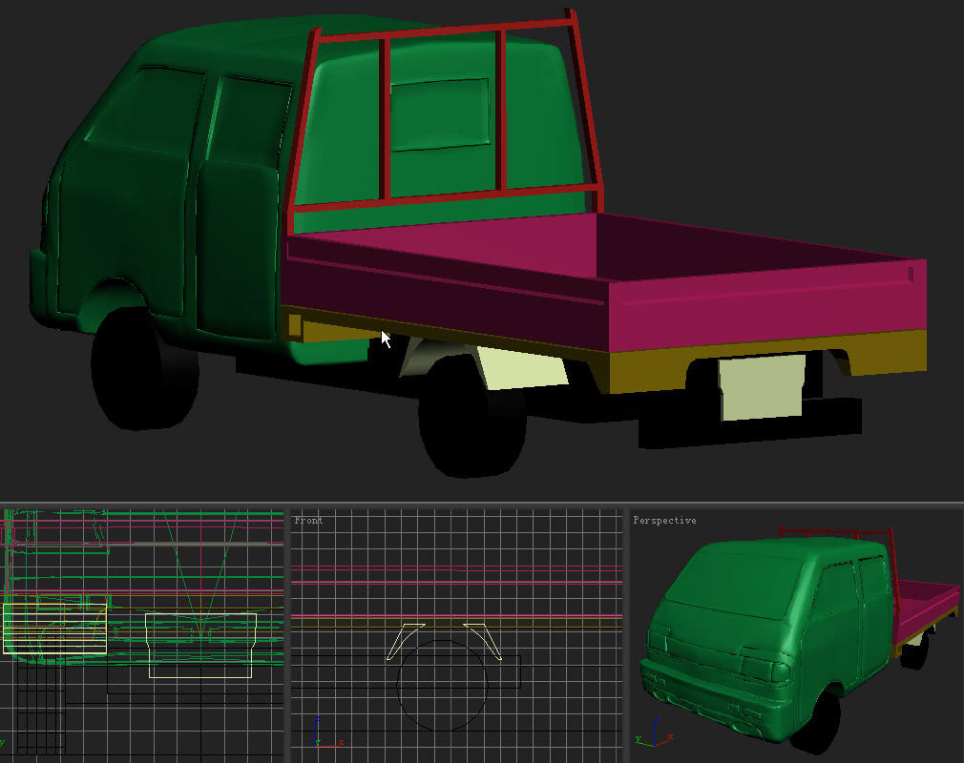Pick the right mud flap outline in Front viewport
964x763 pixels.
(485, 641)
